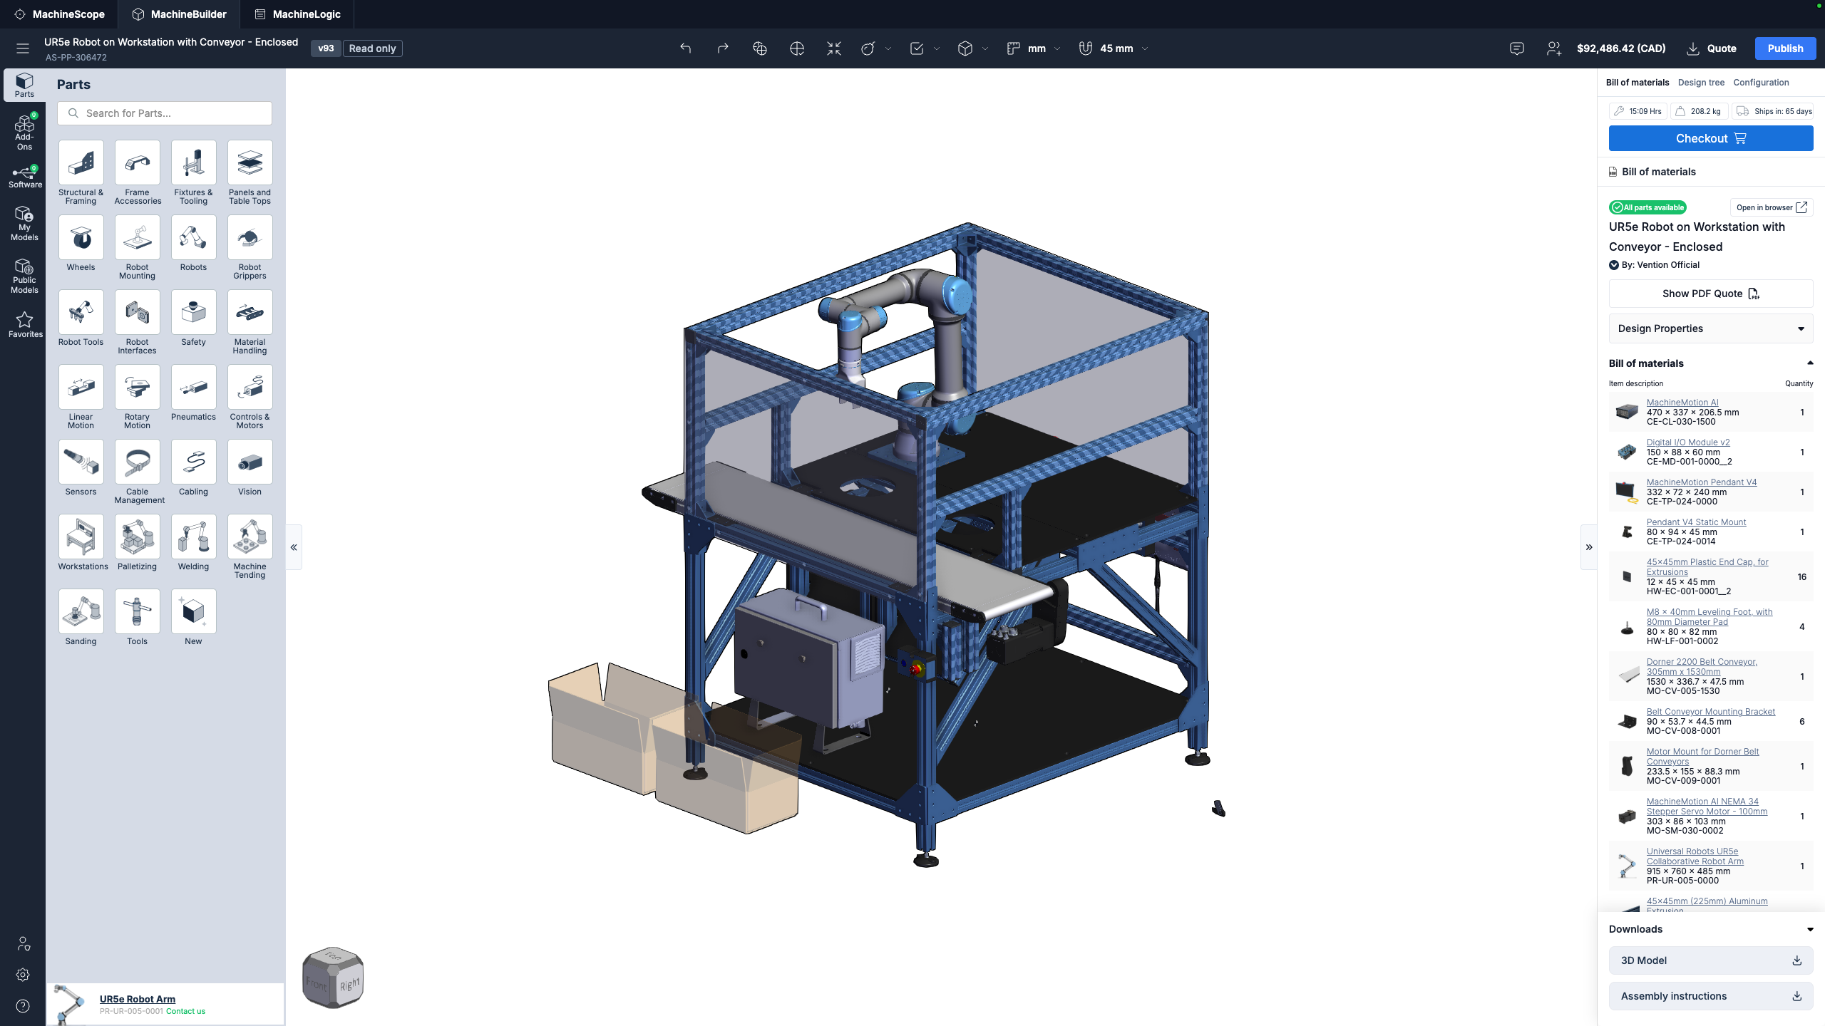Open the Structural & Framing parts category
1825x1026 pixels.
[x=81, y=173]
